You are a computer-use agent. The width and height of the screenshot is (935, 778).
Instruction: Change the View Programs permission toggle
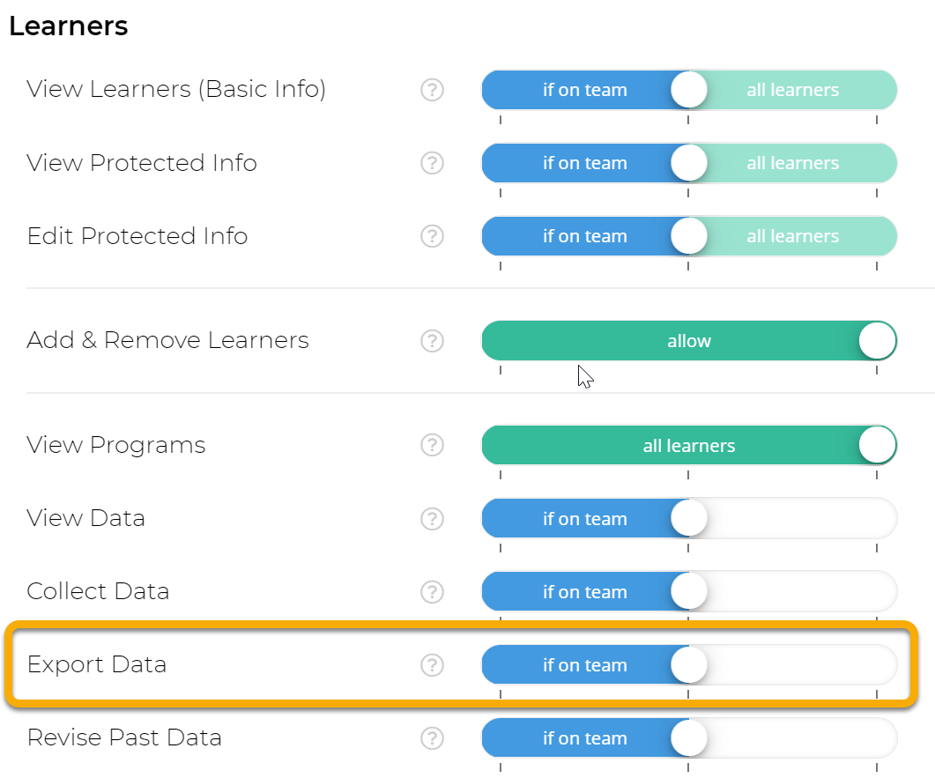click(x=689, y=446)
